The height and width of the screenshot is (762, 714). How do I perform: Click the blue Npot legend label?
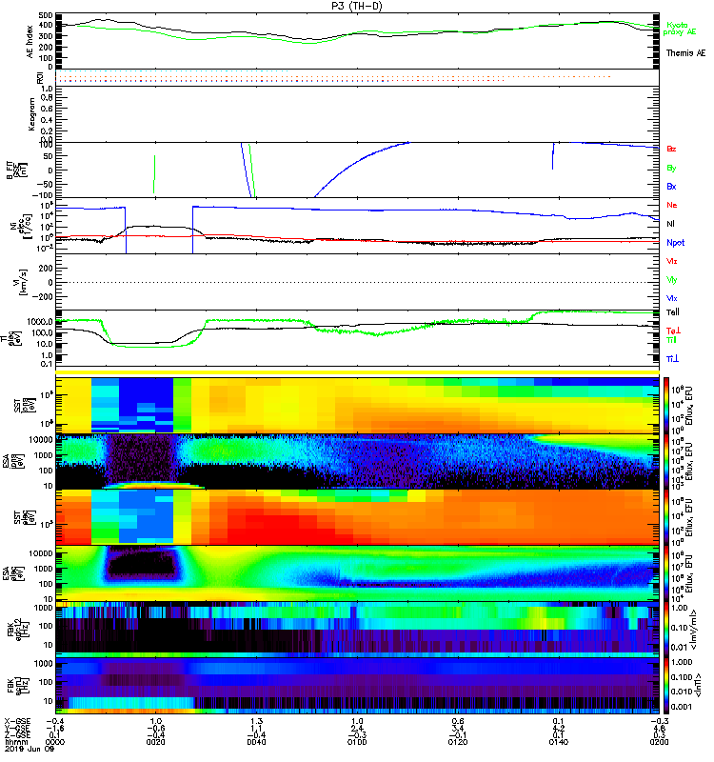click(676, 243)
